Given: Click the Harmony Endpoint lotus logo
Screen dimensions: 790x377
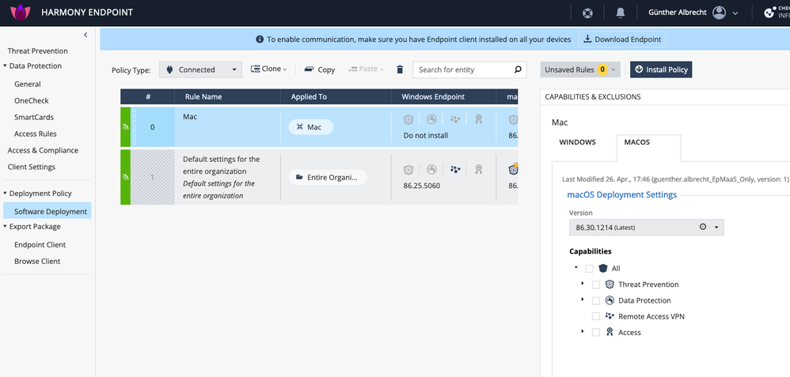Looking at the screenshot, I should tap(20, 12).
